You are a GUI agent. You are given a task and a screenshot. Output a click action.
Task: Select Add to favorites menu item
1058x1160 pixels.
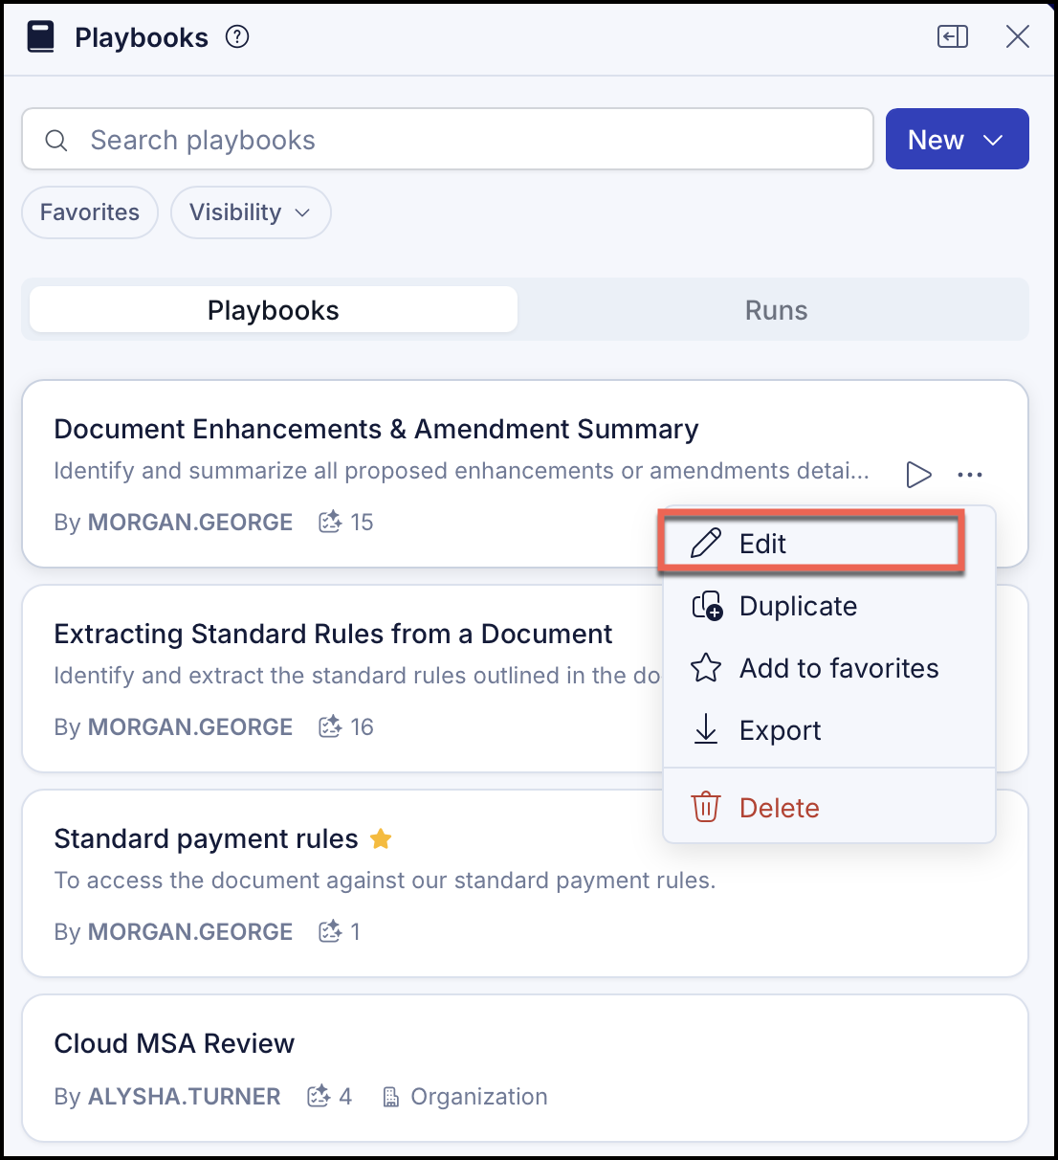[x=829, y=668]
